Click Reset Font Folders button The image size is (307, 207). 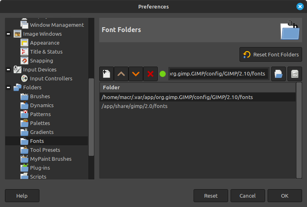click(271, 54)
